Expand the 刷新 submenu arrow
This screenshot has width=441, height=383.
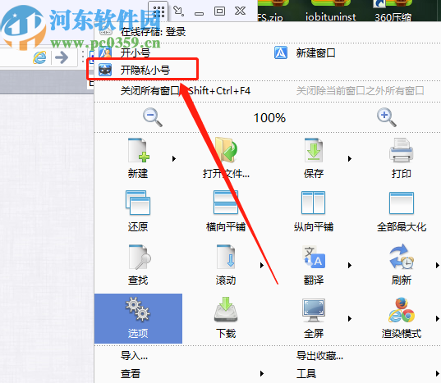pyautogui.click(x=438, y=265)
